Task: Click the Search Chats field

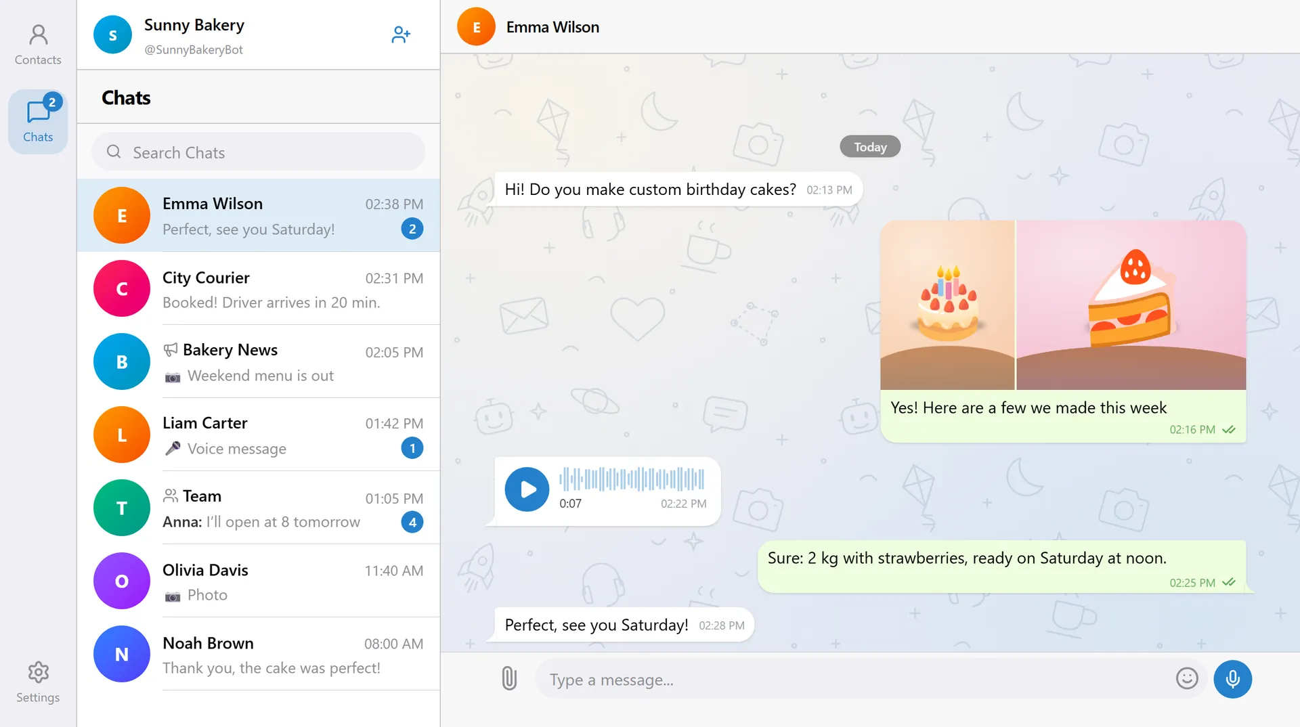Action: click(259, 152)
